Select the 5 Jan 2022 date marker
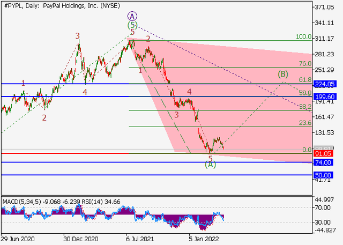This screenshot has width=343, height=245. pos(203,239)
